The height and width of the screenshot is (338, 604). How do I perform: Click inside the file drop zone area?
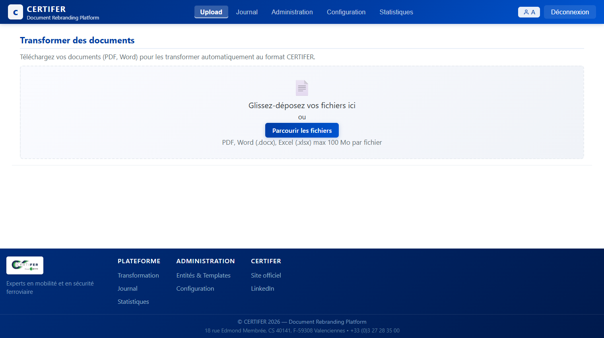[302, 112]
